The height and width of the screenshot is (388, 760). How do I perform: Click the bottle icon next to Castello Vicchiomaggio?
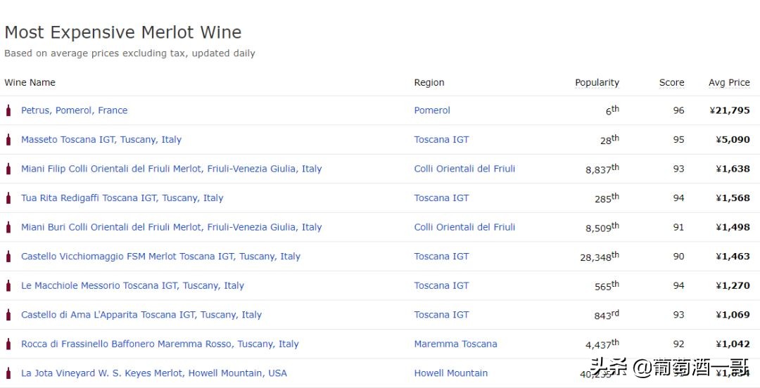click(x=8, y=257)
